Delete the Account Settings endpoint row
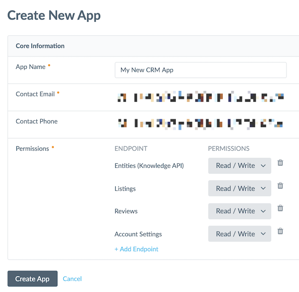Viewport: 299px width, 292px height. coord(280,231)
